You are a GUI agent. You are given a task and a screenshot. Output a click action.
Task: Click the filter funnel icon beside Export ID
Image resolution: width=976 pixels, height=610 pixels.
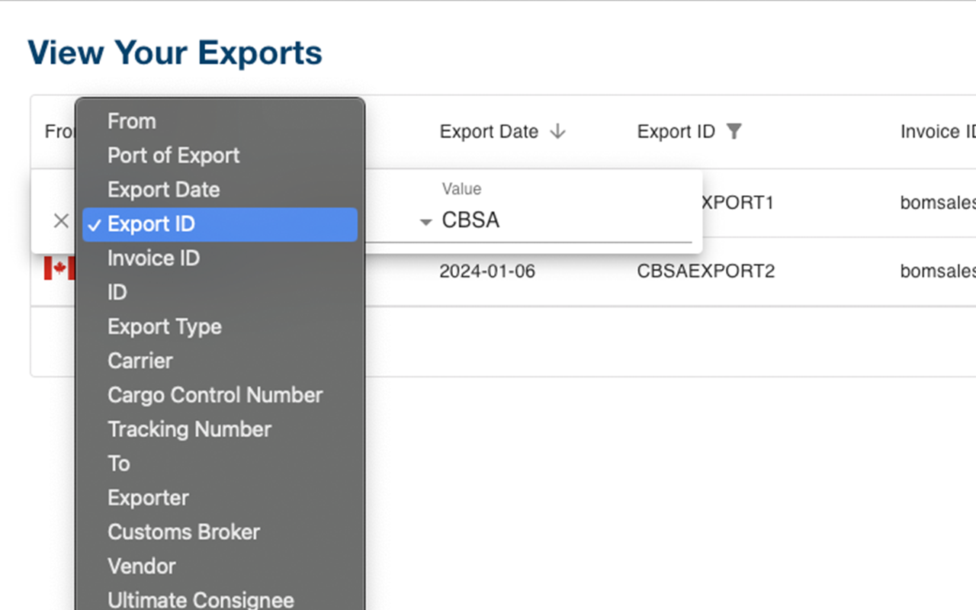(734, 131)
